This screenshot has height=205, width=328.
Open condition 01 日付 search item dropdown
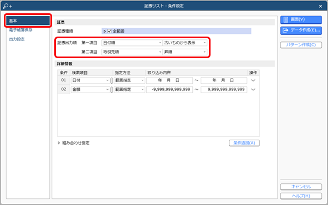click(90, 80)
